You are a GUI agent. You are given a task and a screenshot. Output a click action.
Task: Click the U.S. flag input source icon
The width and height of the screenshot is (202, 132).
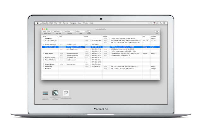point(154,23)
